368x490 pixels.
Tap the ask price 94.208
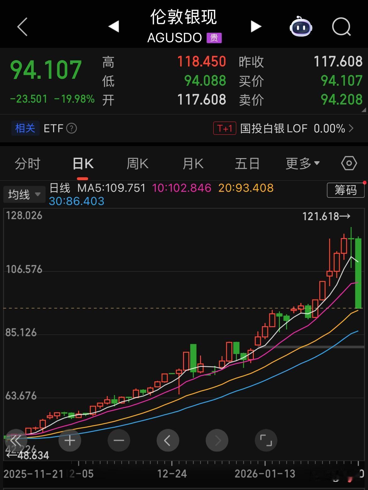(x=342, y=100)
